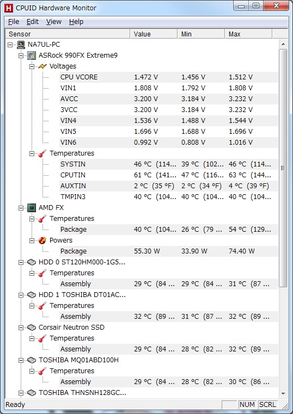Select the CPU VCORE row
The image size is (293, 414).
[169, 77]
